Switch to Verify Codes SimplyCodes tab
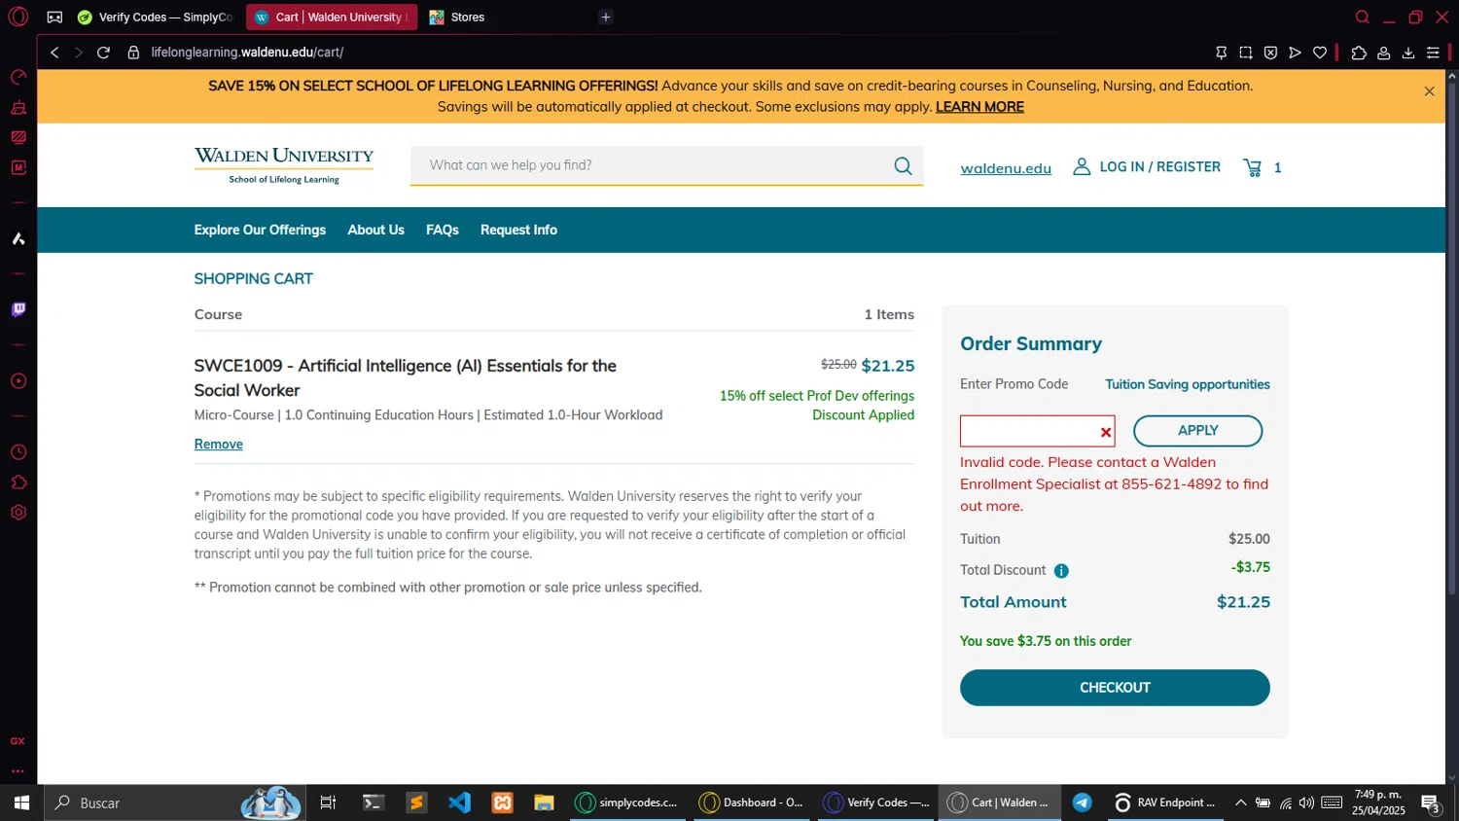The image size is (1459, 821). (156, 17)
